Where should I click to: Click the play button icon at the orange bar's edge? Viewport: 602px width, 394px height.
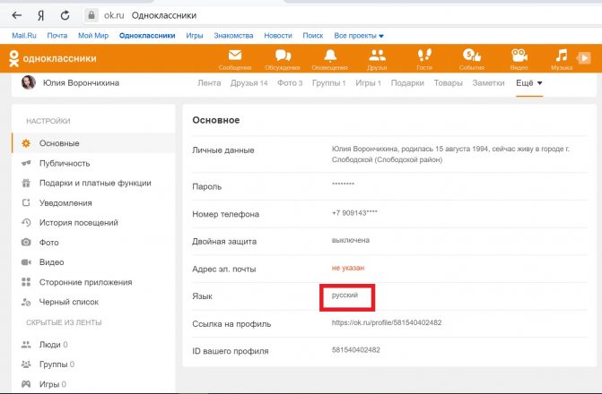pyautogui.click(x=584, y=58)
